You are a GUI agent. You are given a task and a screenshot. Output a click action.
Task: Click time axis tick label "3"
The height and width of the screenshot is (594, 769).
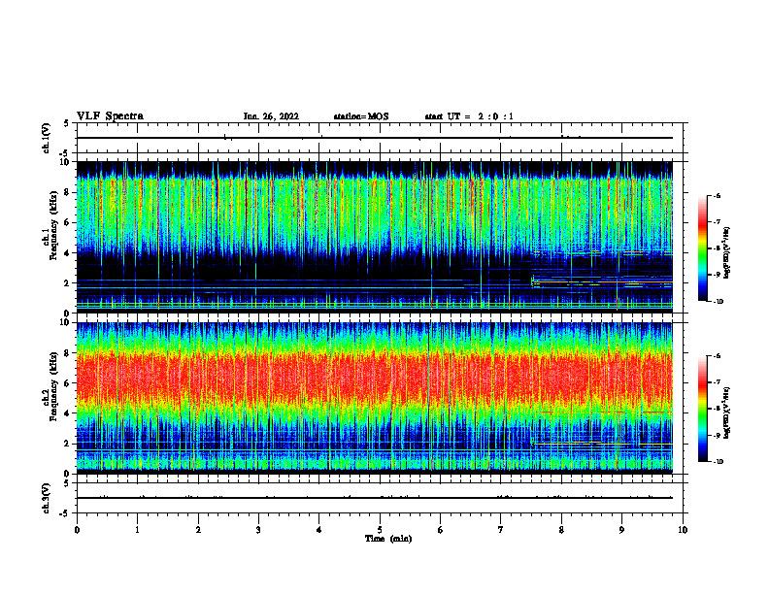[258, 530]
